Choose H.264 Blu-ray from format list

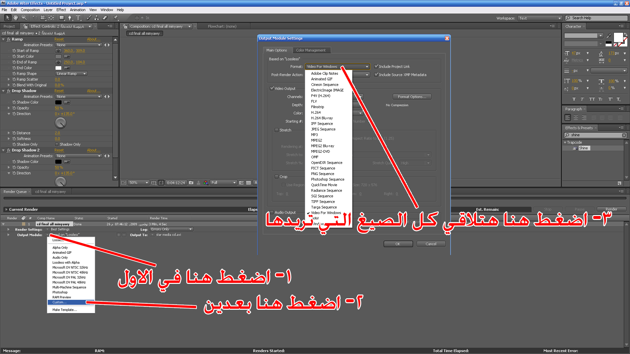(322, 118)
